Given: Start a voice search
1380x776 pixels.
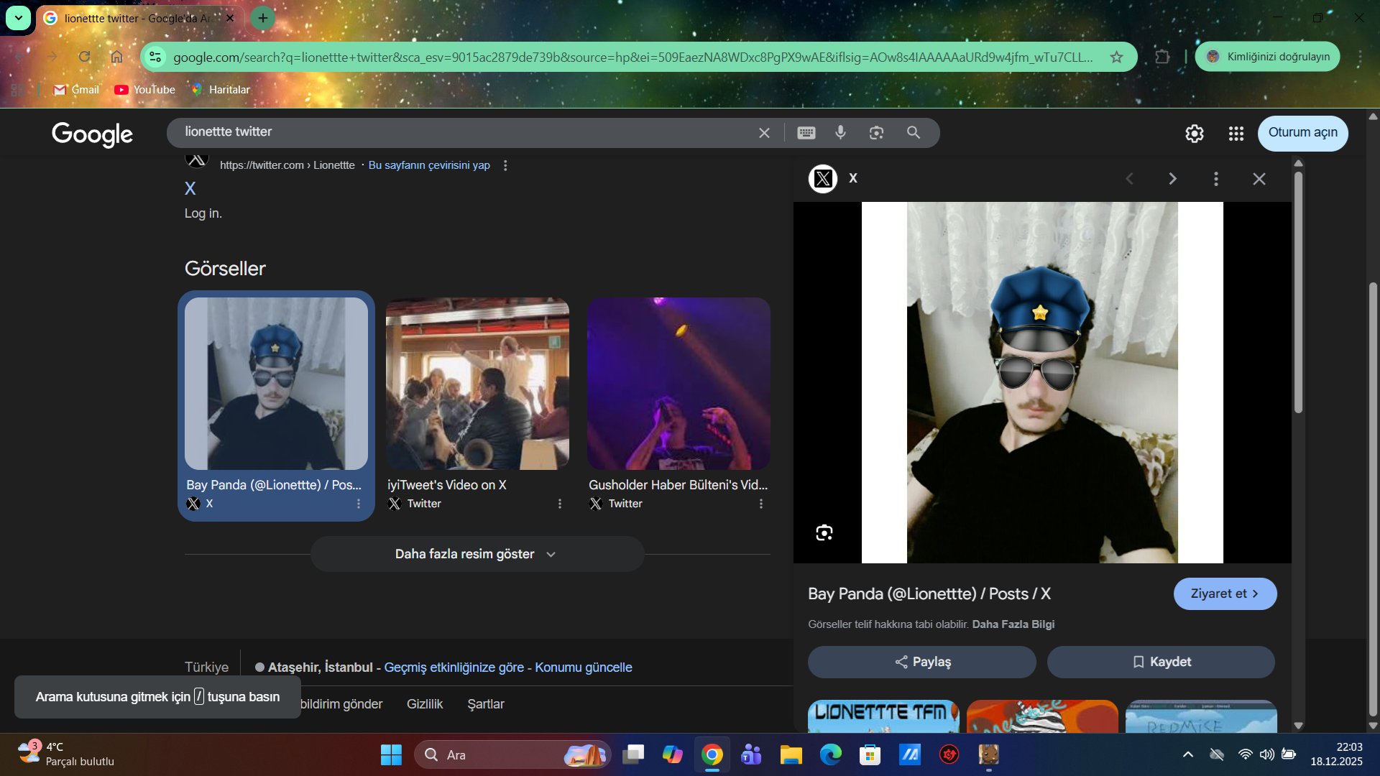Looking at the screenshot, I should [840, 133].
